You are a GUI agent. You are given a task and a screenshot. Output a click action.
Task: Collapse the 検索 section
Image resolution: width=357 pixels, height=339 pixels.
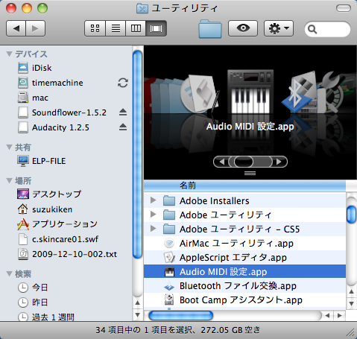[x=10, y=273]
